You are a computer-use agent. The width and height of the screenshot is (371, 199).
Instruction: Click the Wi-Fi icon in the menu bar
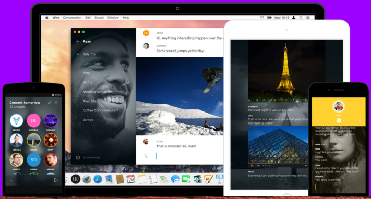pos(262,18)
